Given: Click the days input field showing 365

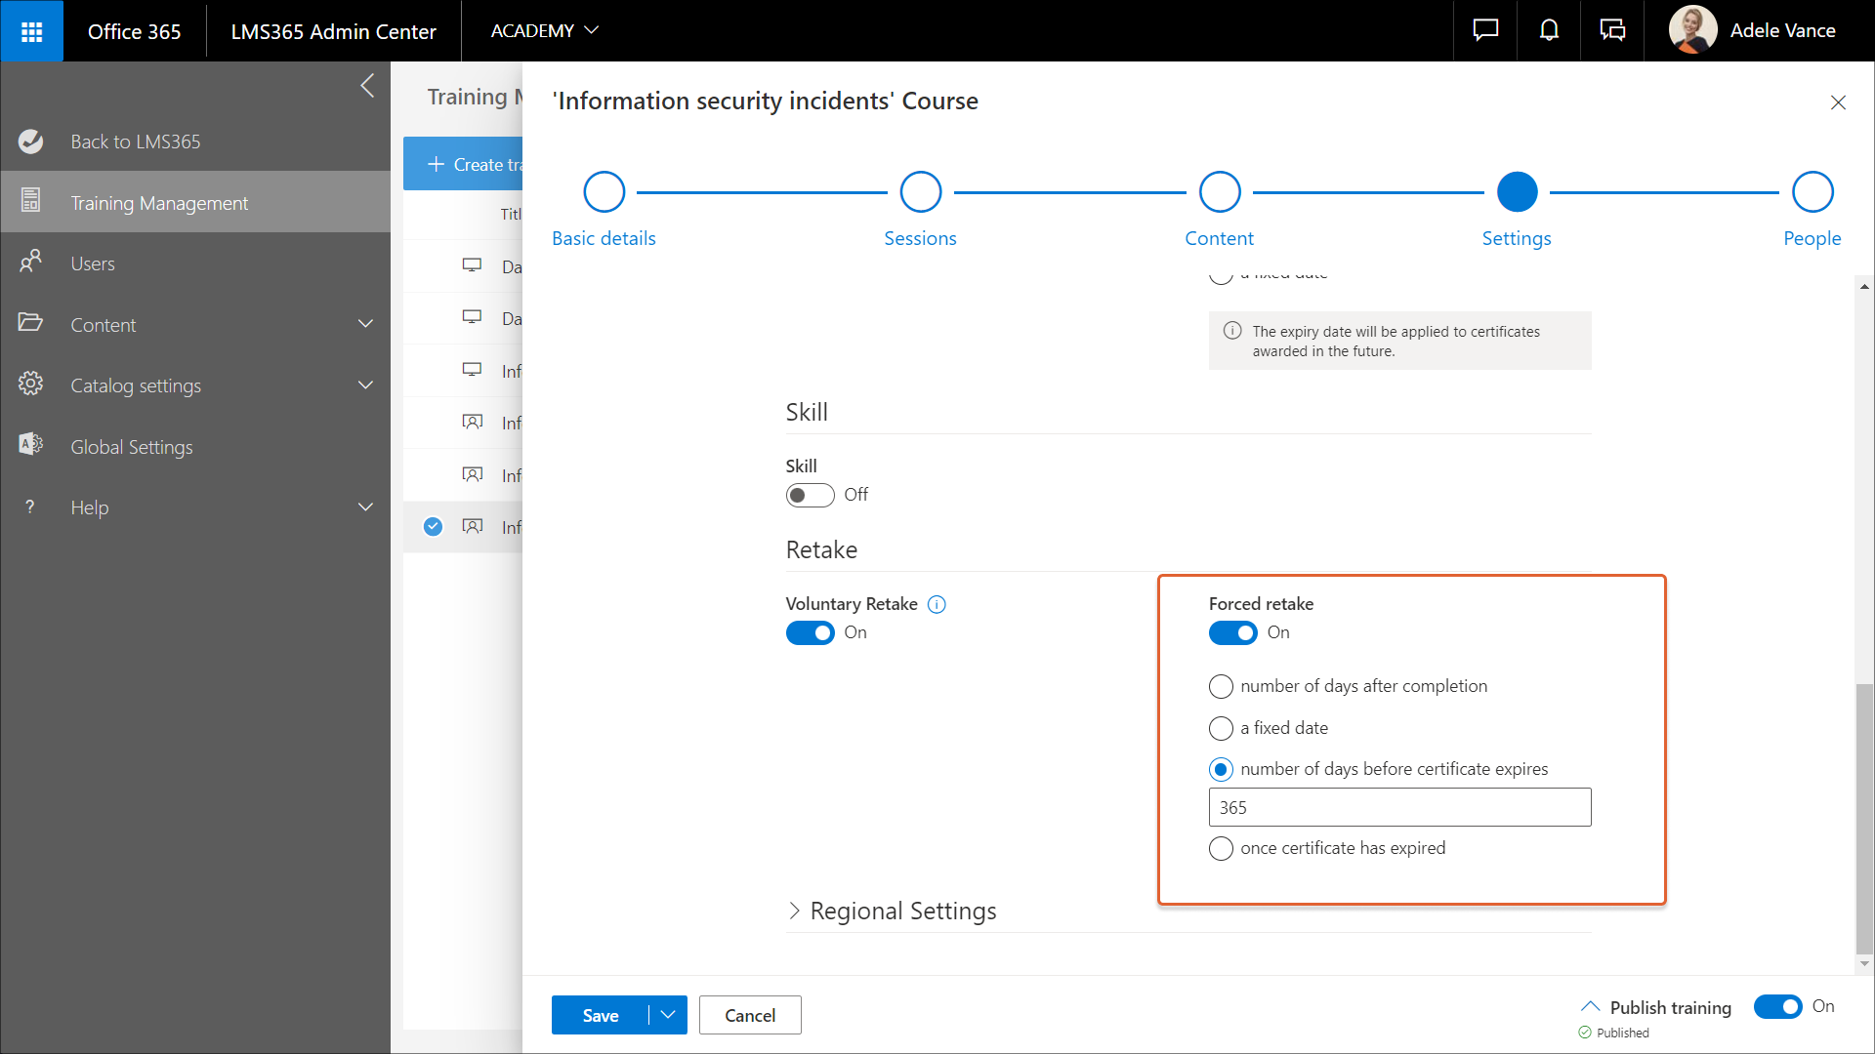Looking at the screenshot, I should point(1399,807).
